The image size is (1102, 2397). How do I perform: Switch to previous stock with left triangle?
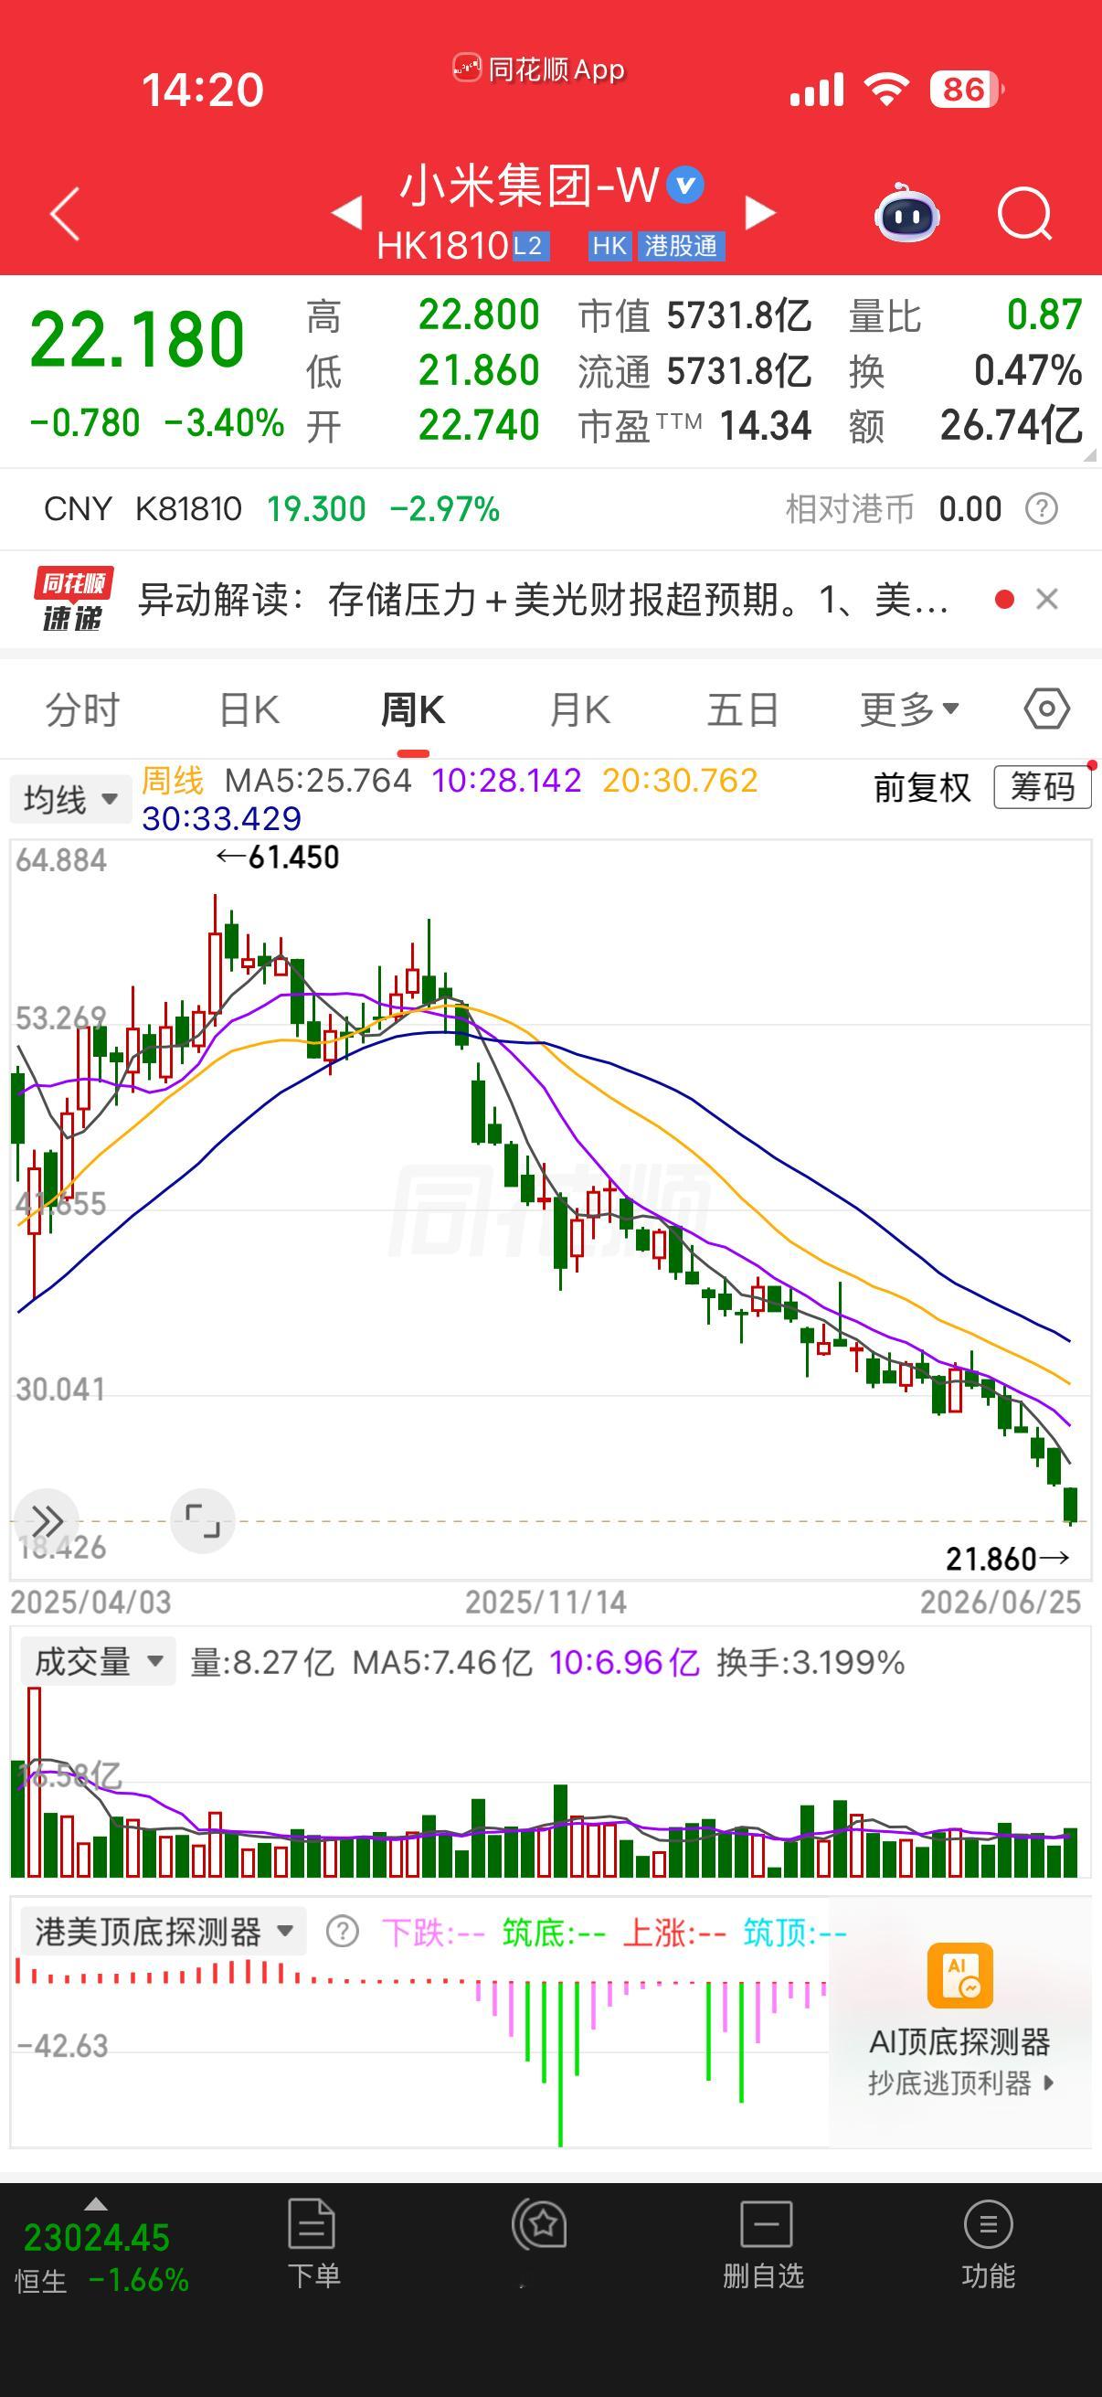point(347,213)
